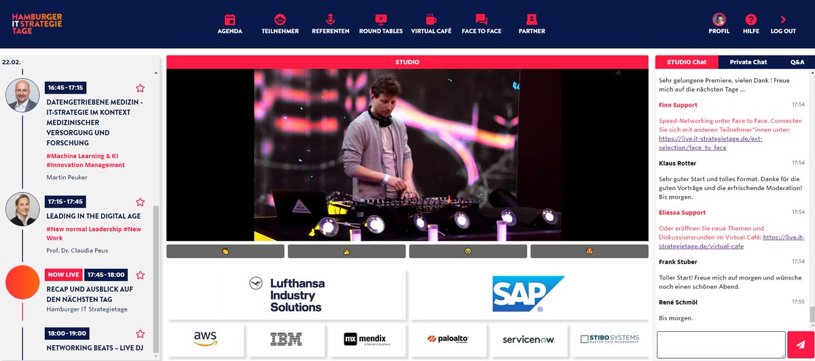Click the Palo Alto sponsor logo

(x=448, y=339)
